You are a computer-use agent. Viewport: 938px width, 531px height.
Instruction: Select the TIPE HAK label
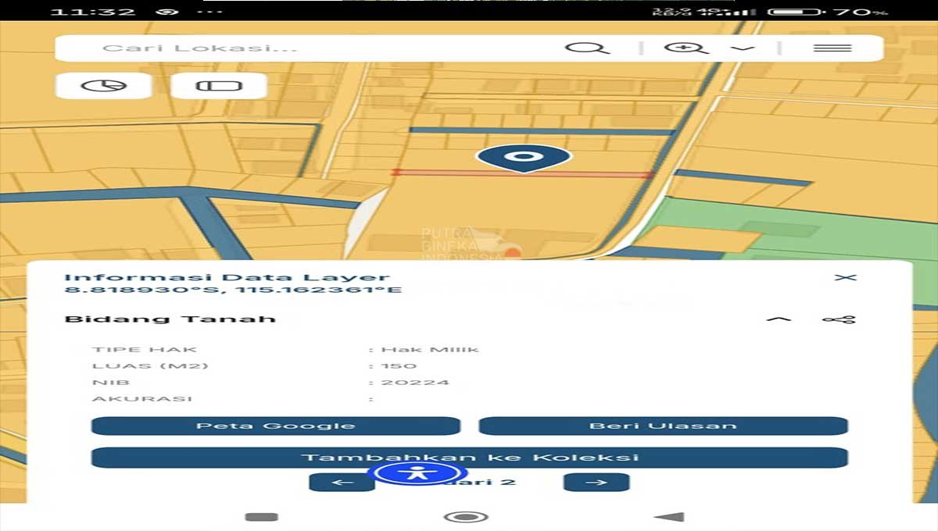(145, 350)
